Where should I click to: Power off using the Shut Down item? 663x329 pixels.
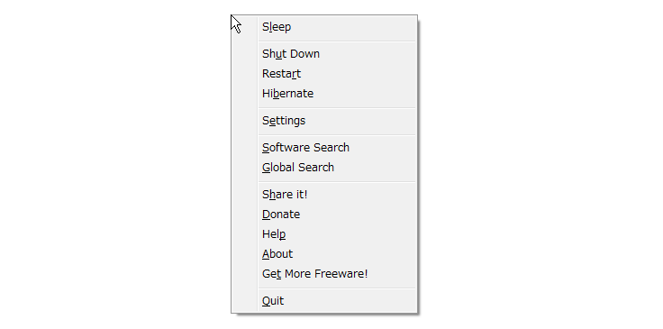click(x=324, y=54)
